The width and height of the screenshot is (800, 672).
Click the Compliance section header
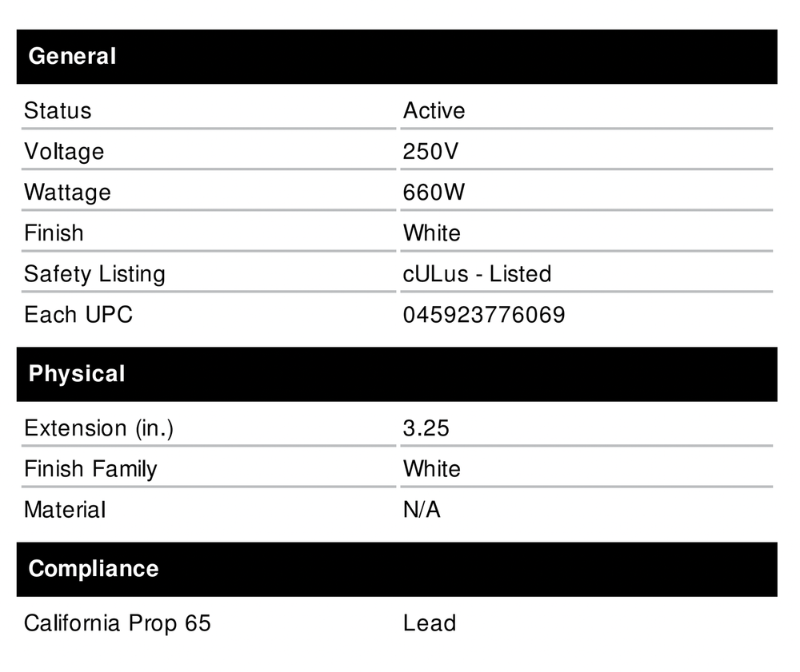click(x=94, y=569)
